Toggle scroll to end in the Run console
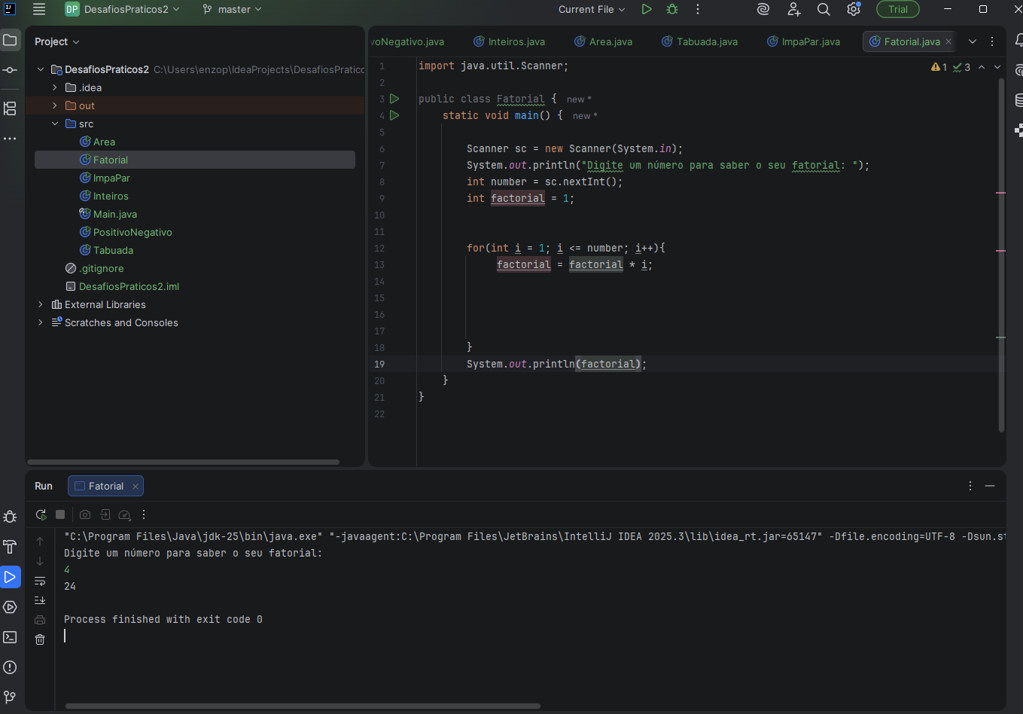Viewport: 1023px width, 714px height. (40, 600)
